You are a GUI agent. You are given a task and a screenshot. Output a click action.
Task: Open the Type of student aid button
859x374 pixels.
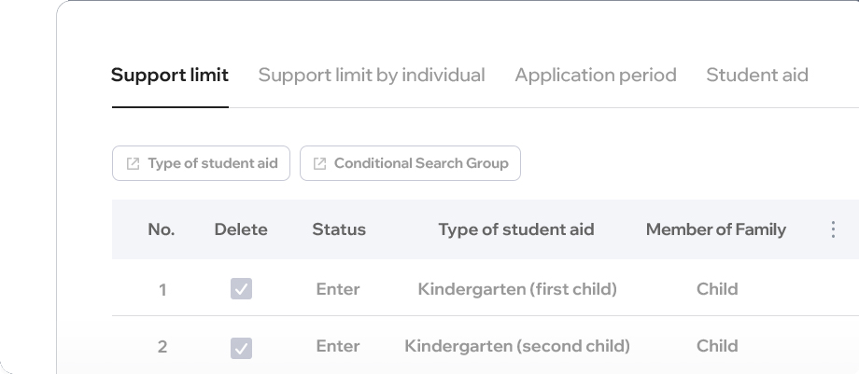pos(201,163)
